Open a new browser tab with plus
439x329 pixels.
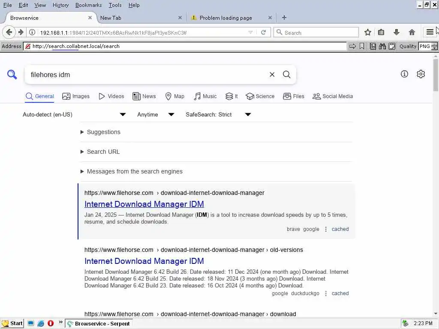pos(284,18)
